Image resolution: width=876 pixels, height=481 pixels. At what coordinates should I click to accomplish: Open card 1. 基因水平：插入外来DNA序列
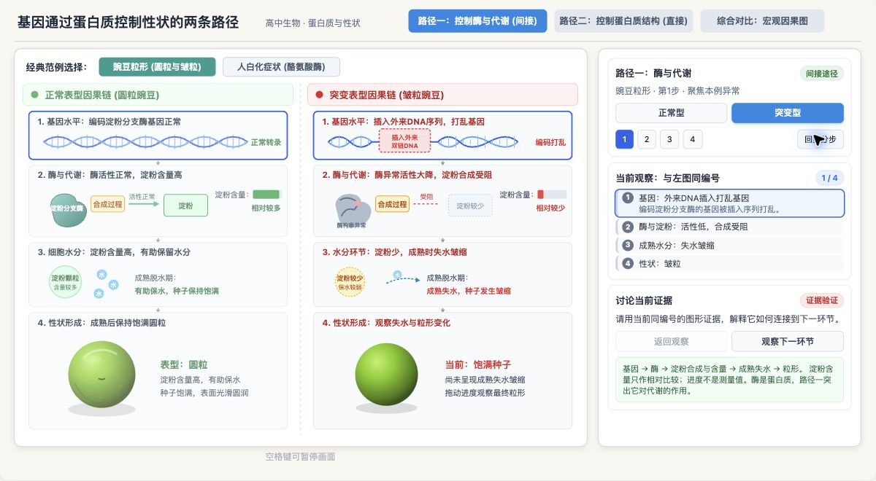click(442, 135)
